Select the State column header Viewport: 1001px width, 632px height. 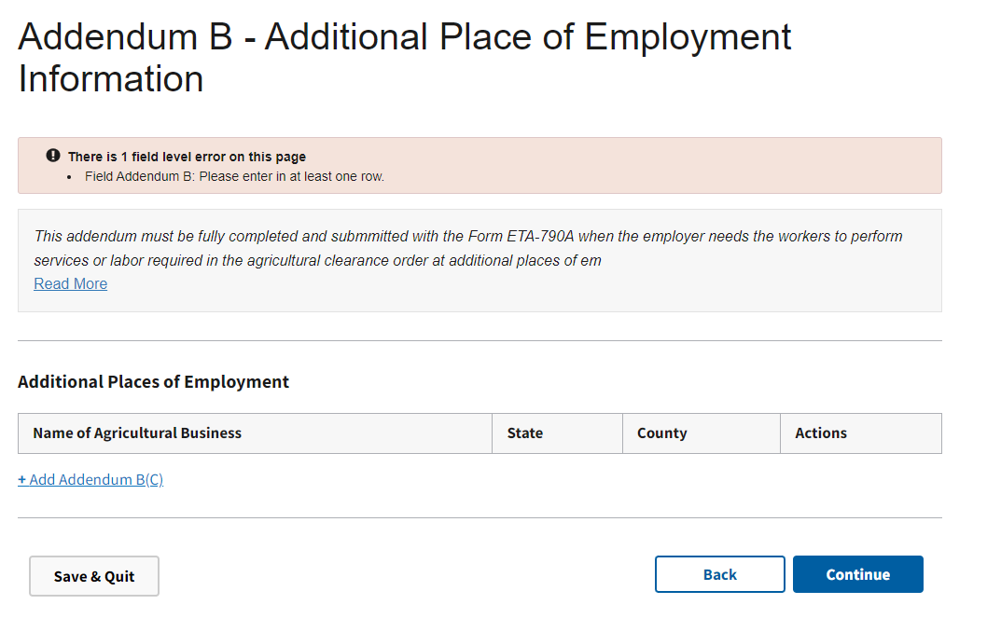point(524,433)
